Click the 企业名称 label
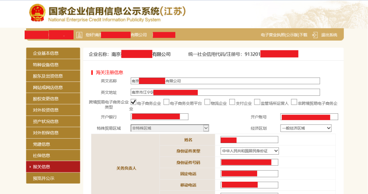Image resolution: width=368 pixels, height=194 pixels. [x=99, y=54]
